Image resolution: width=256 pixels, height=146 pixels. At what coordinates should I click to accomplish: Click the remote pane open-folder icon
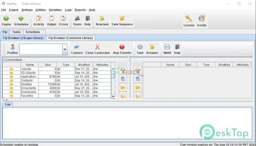click(138, 88)
